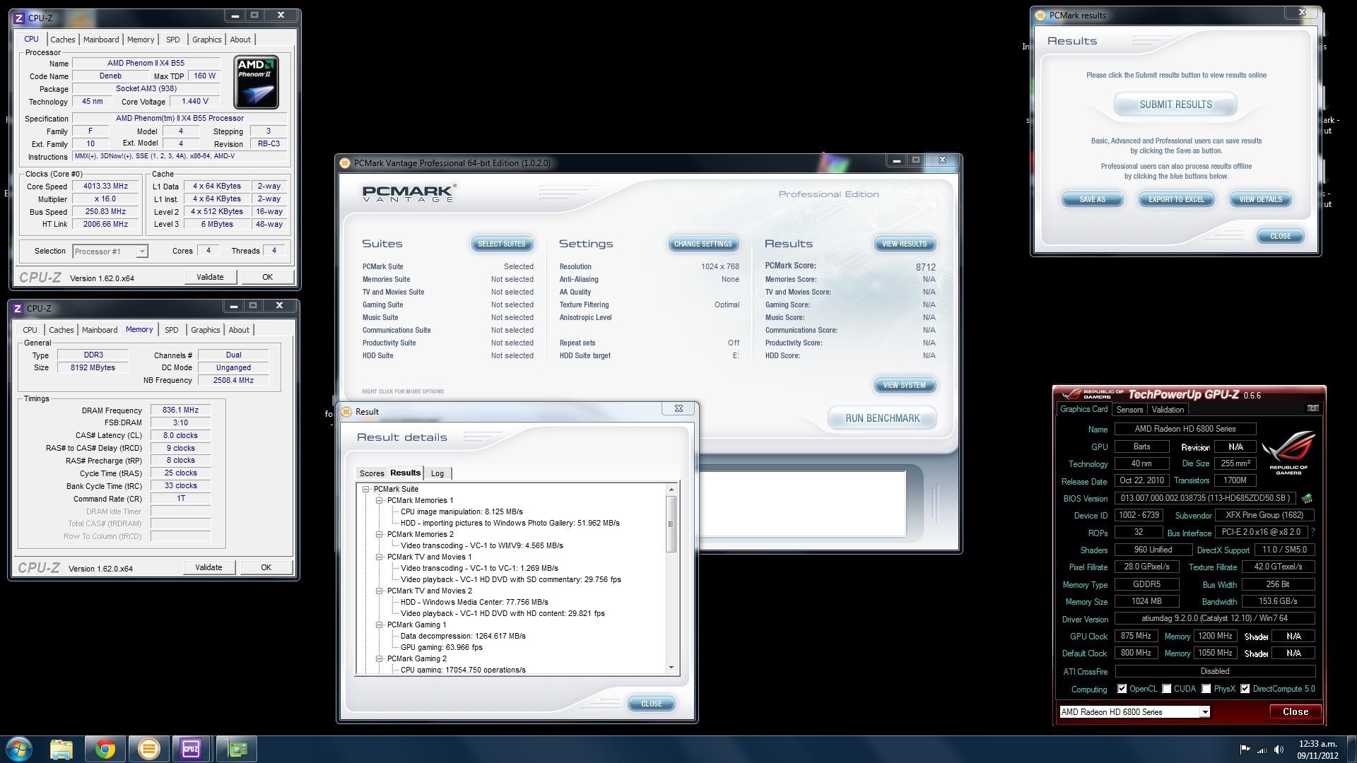Collapse PCMark Memories 1 node
This screenshot has width=1357, height=763.
380,500
